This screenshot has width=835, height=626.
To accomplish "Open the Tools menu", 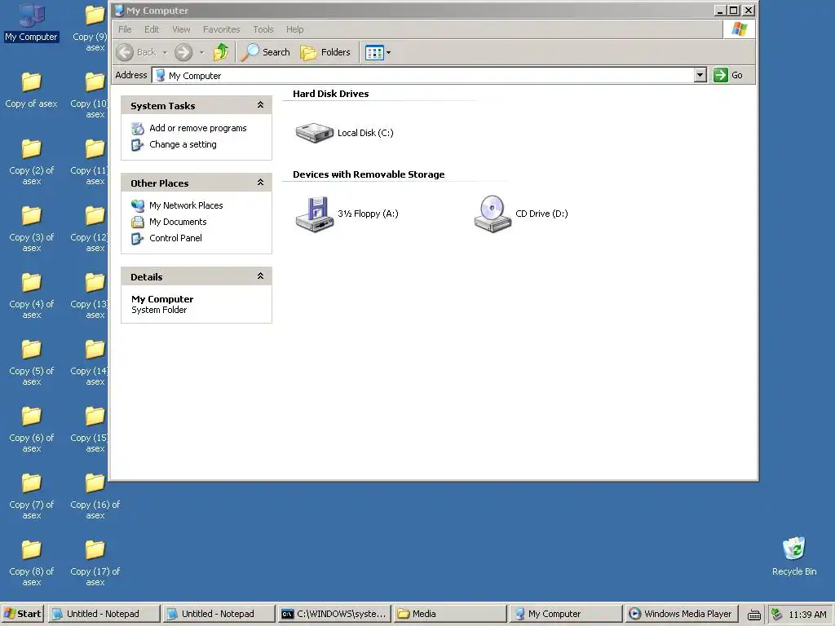I will [x=263, y=29].
